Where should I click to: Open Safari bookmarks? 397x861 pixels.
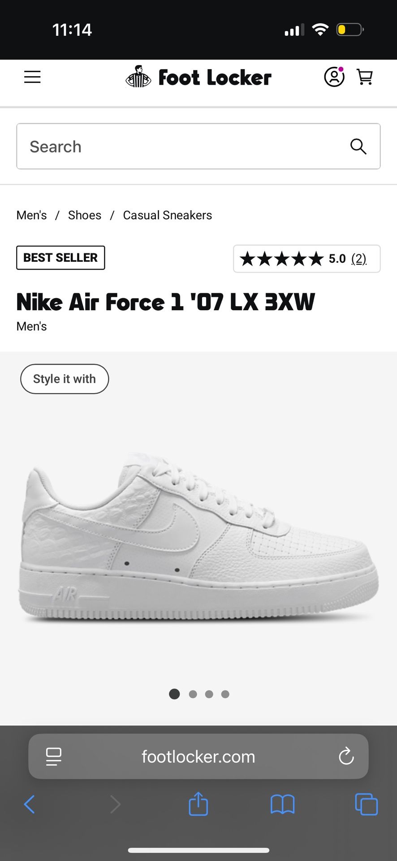[x=282, y=804]
